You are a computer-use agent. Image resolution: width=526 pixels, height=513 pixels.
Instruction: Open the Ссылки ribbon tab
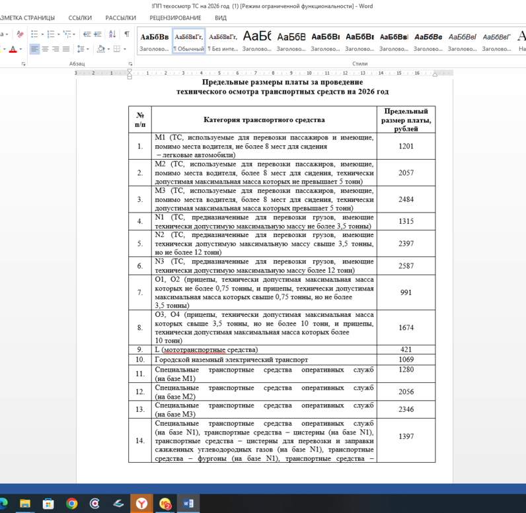[80, 18]
